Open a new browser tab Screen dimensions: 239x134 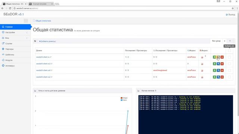(x=57, y=4)
